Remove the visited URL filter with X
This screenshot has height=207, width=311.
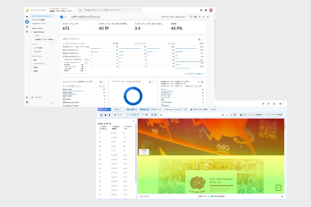click(186, 109)
